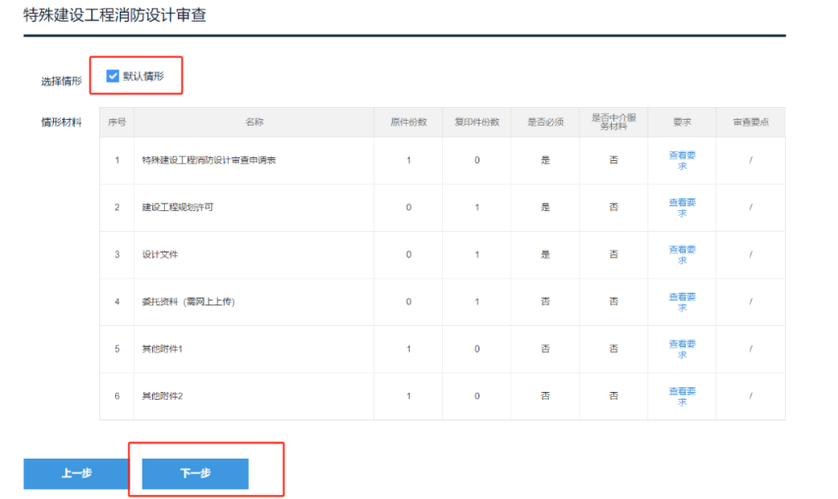View requirements for 设计文件 row
This screenshot has height=499, width=838.
pyautogui.click(x=682, y=254)
